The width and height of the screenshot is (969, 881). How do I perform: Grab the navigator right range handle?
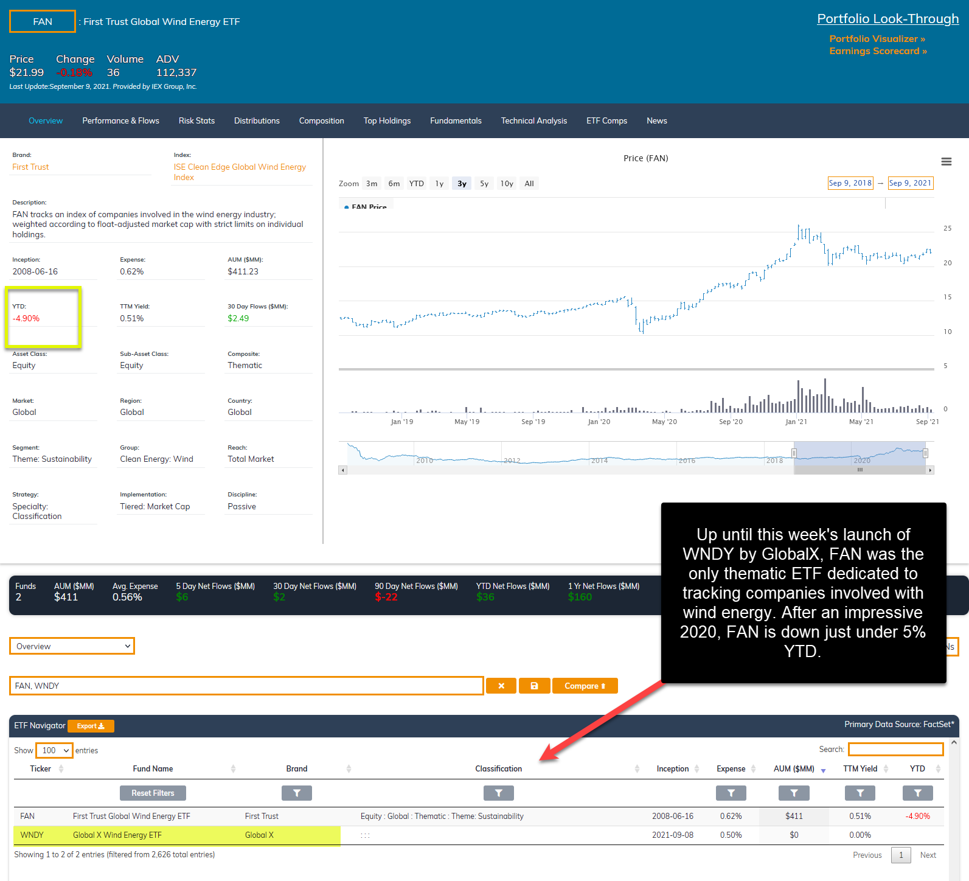925,453
